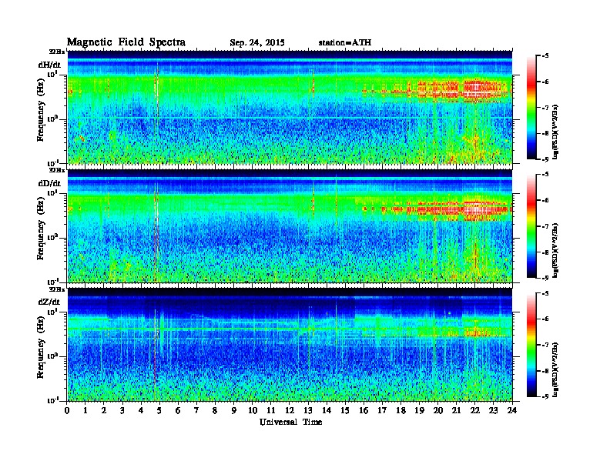The width and height of the screenshot is (610, 471).
Task: Click the dH/dt spectrogram plot area
Action: [x=290, y=107]
